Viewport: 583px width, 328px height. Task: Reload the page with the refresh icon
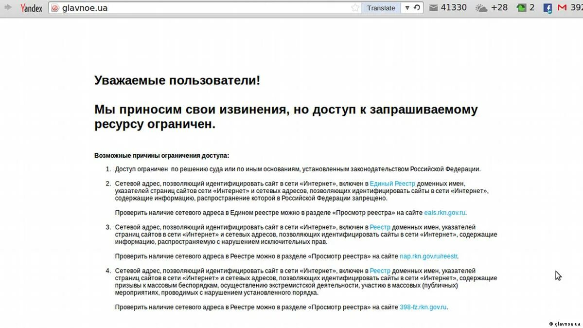(417, 7)
